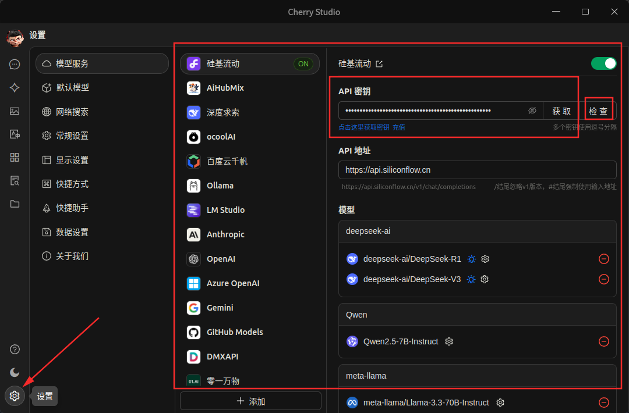Open settings for Qwen2.5-7B-Instruct model
The image size is (629, 413).
click(449, 341)
